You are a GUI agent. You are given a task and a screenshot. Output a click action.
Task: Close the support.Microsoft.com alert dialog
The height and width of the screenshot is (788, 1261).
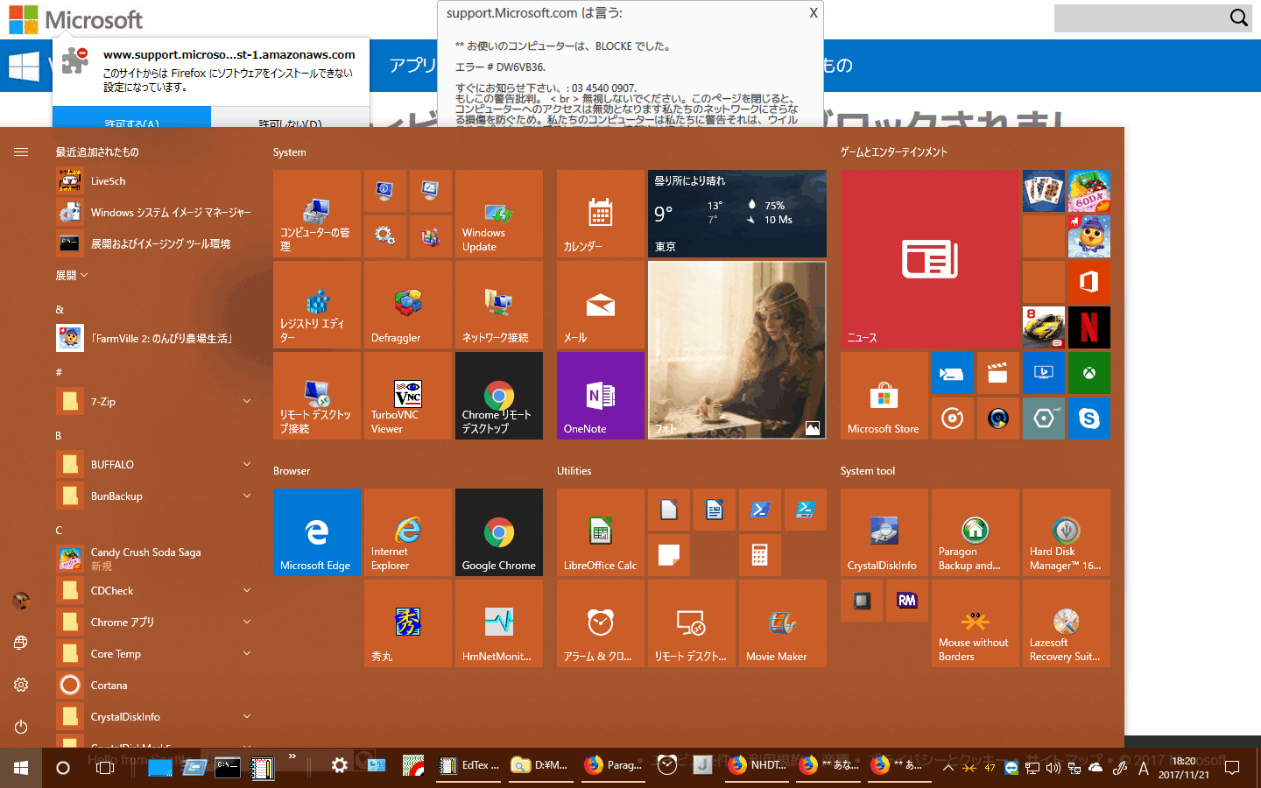point(814,13)
